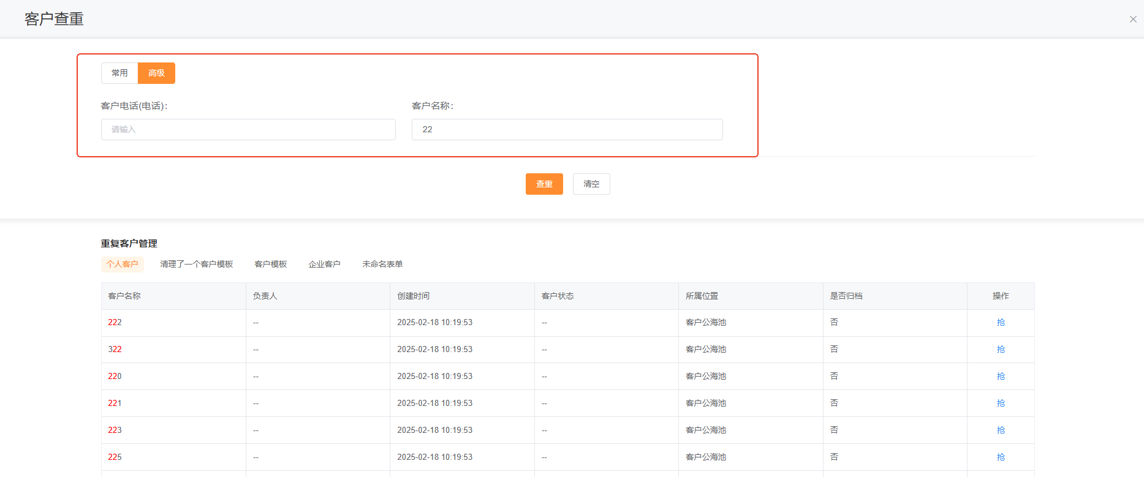The width and height of the screenshot is (1144, 477).
Task: Select the 个人客户 tab
Action: point(122,264)
